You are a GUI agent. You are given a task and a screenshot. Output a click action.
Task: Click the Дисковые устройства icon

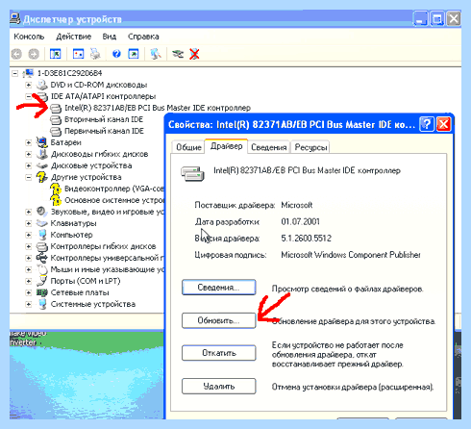pos(42,165)
